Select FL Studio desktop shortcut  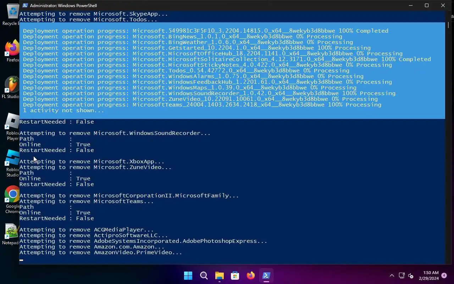[11, 88]
